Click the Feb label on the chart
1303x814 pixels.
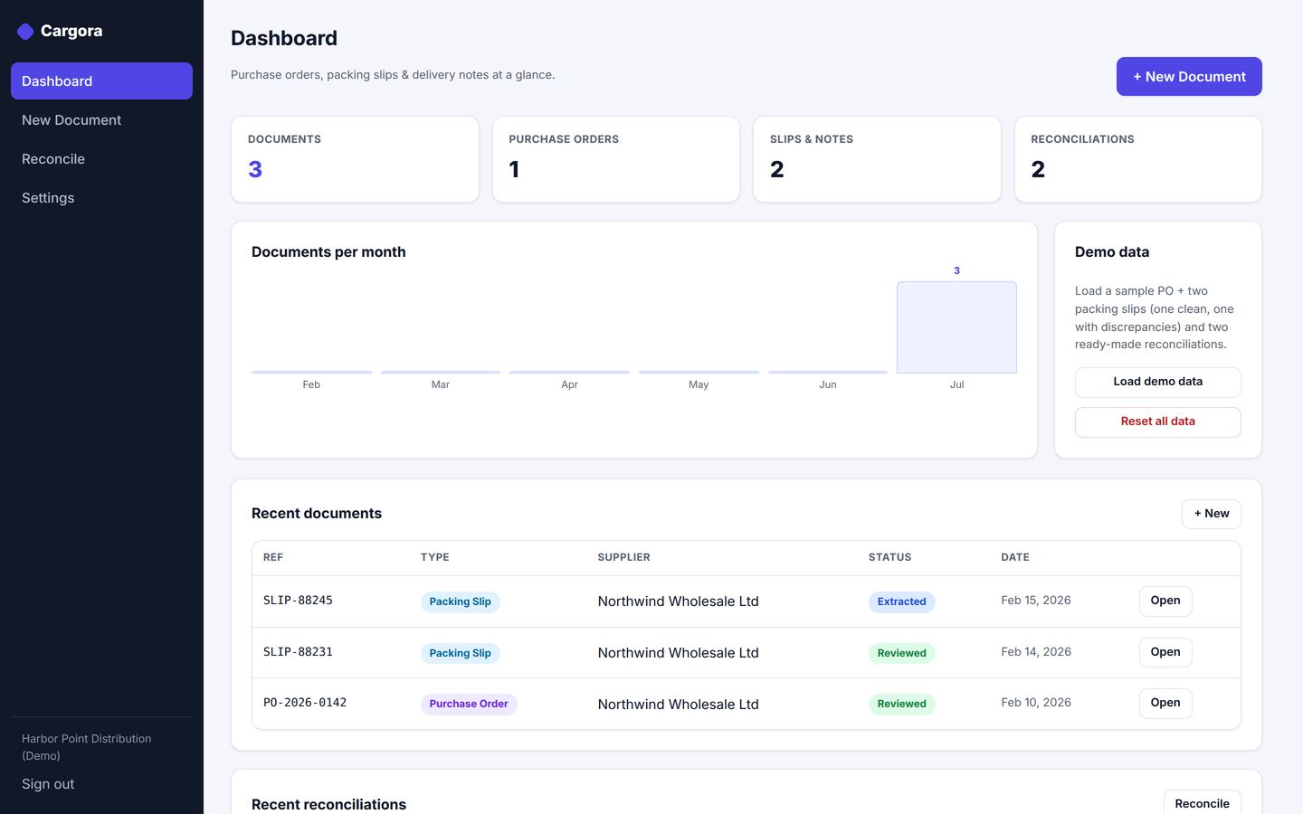311,384
